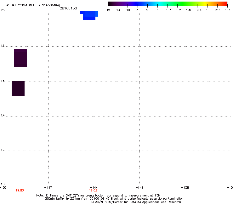The width and height of the screenshot is (233, 204).
Task: Click the blue data patch near 20N
Action: click(x=89, y=15)
